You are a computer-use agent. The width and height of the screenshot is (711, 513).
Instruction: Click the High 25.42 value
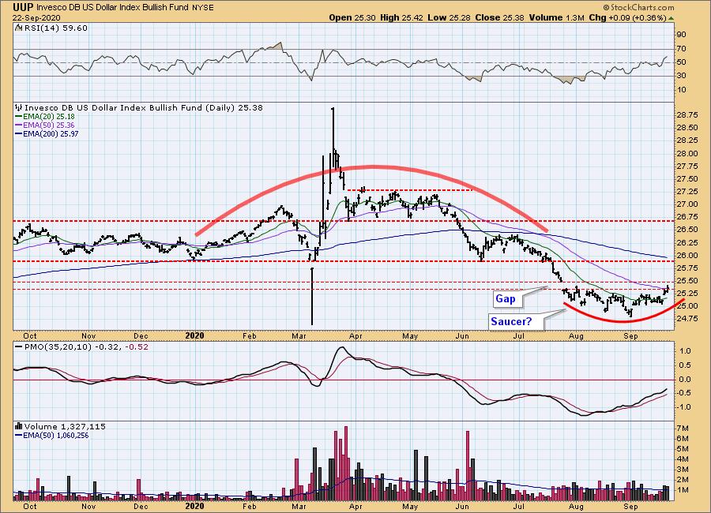402,17
